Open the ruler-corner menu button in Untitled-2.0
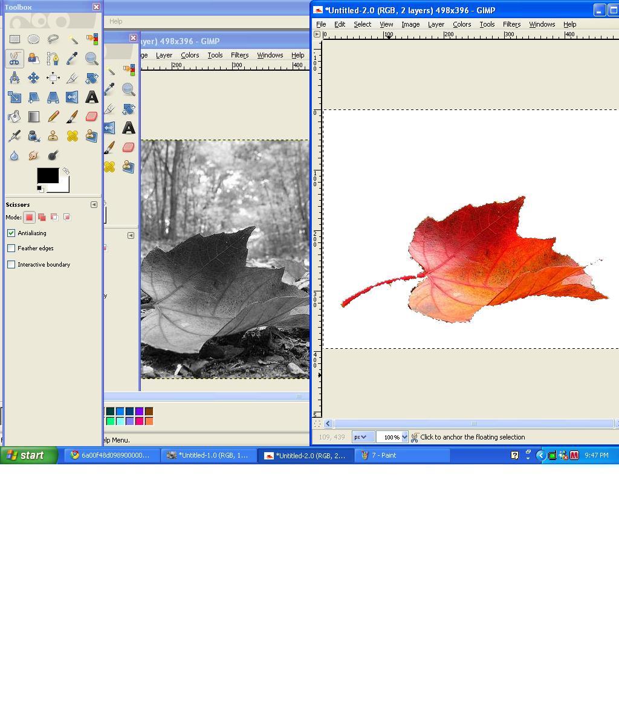The image size is (619, 723). [x=317, y=34]
